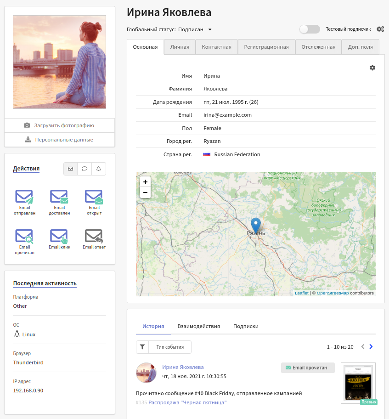
Task: Open the Взаимодействия tab
Action: click(x=198, y=326)
